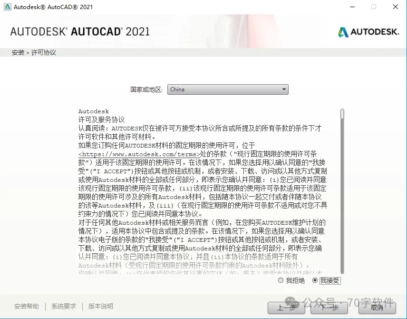Click the dropdown arrow on country selector

tap(284, 90)
